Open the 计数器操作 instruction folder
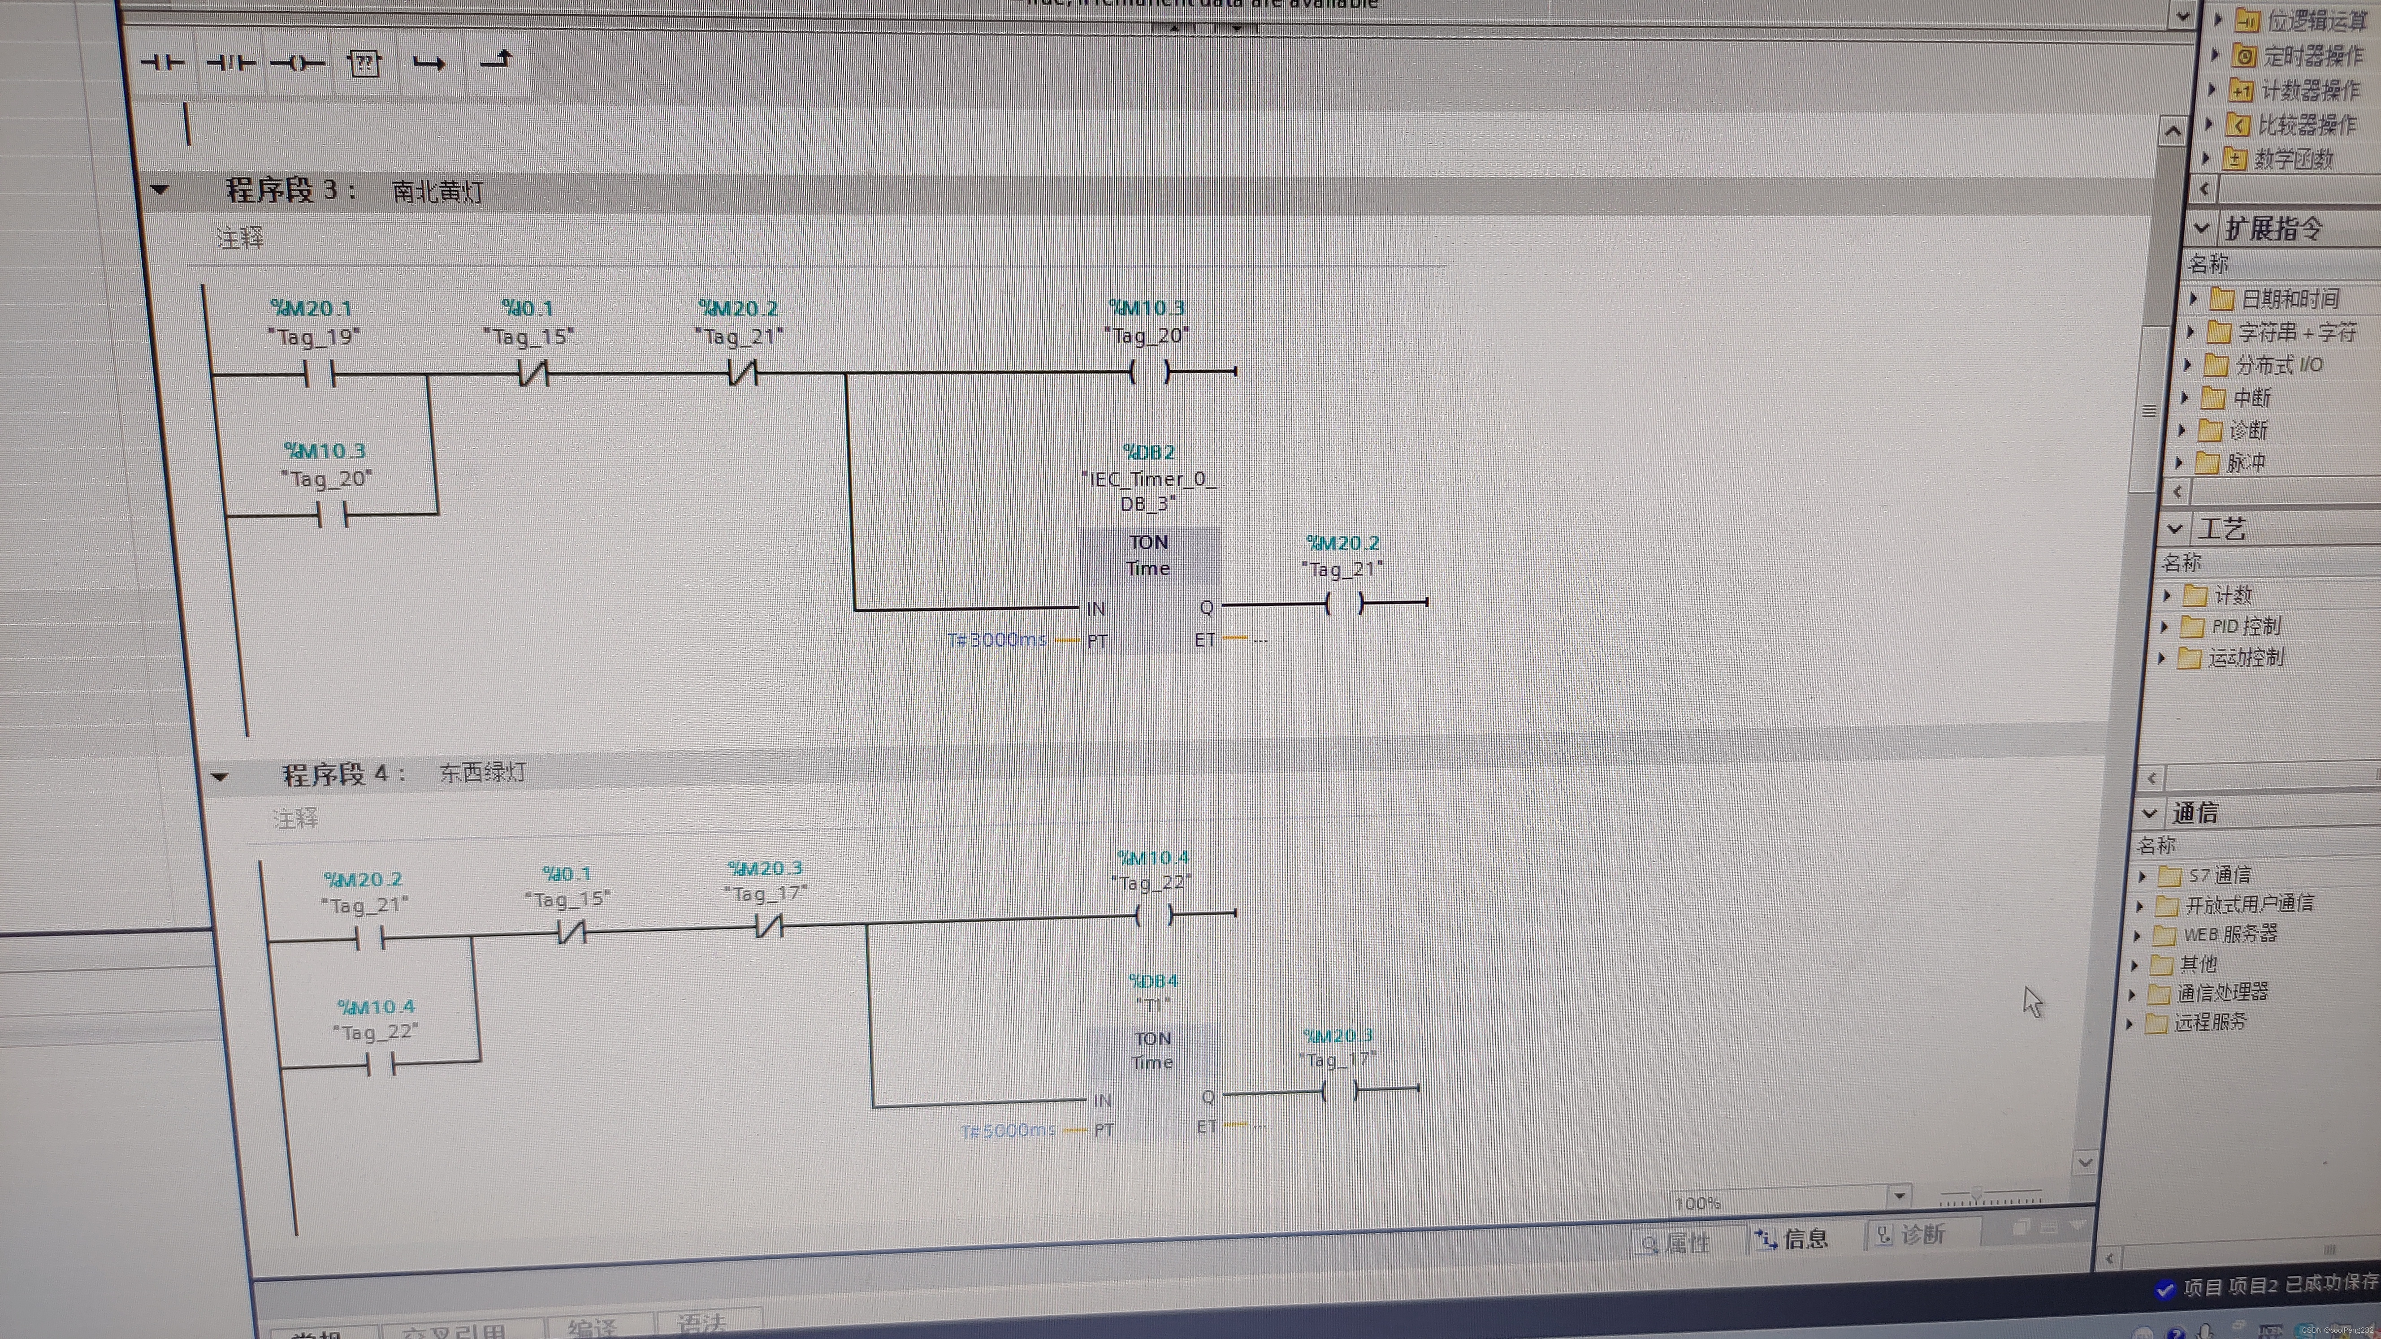 click(2310, 91)
